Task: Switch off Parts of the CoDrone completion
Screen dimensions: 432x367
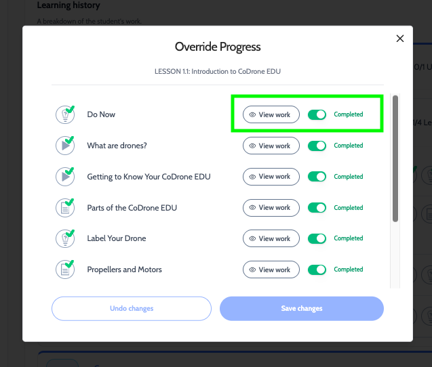Action: pyautogui.click(x=317, y=208)
